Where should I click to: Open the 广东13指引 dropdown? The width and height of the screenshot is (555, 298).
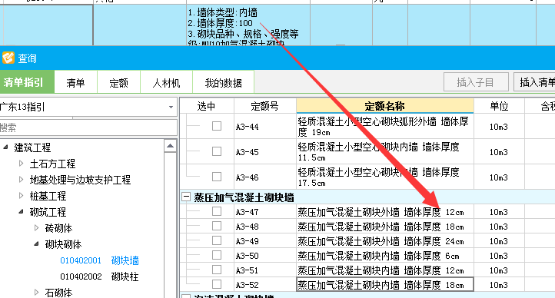click(171, 107)
